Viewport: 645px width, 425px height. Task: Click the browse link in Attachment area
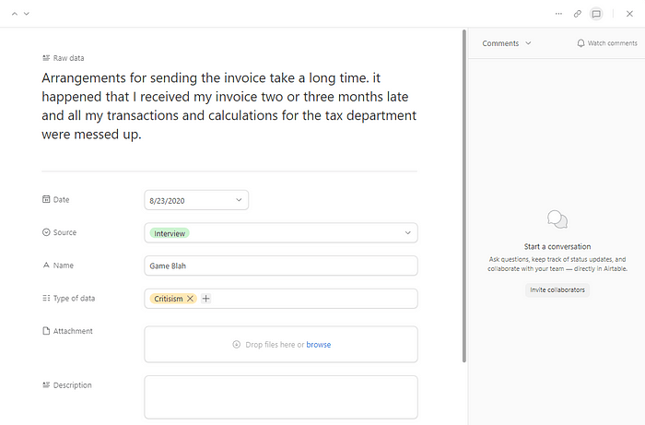click(319, 345)
